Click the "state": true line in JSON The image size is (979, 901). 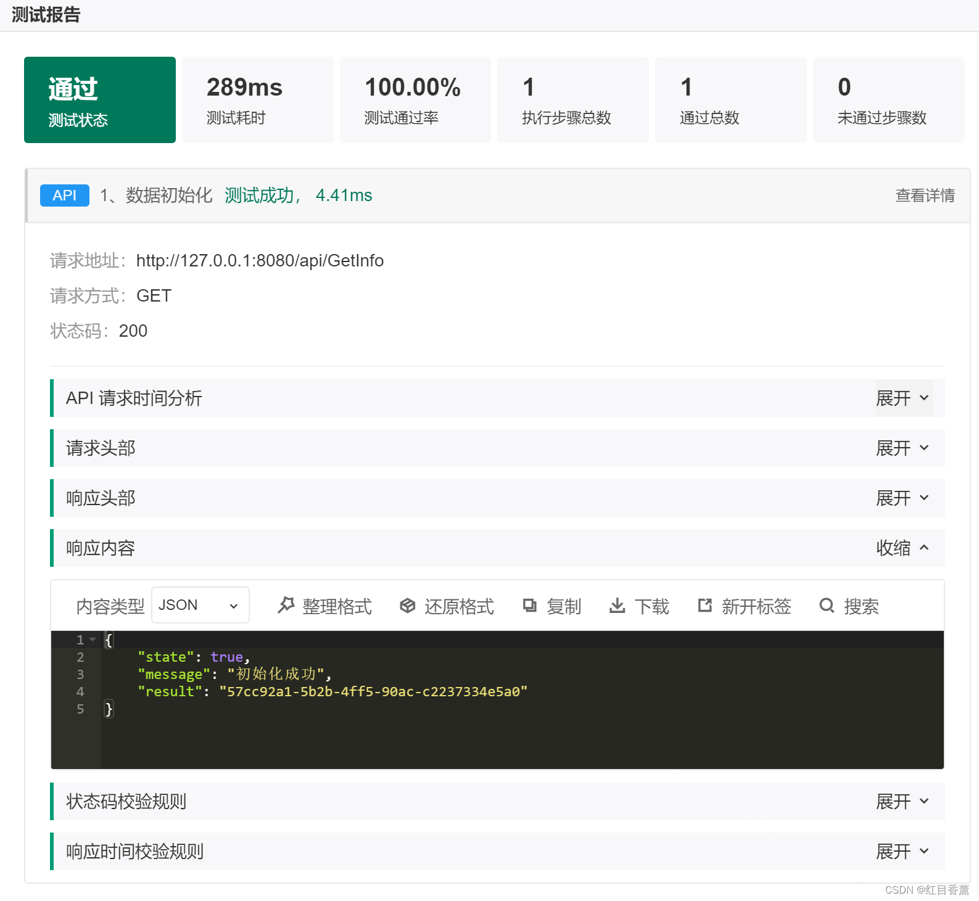pos(194,657)
